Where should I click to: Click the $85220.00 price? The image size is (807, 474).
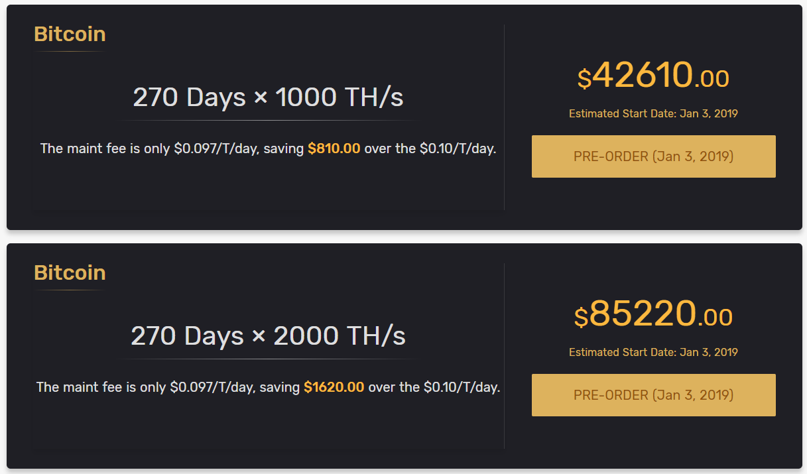[x=653, y=314]
